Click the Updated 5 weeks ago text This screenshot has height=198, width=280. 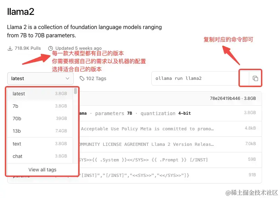pos(78,48)
